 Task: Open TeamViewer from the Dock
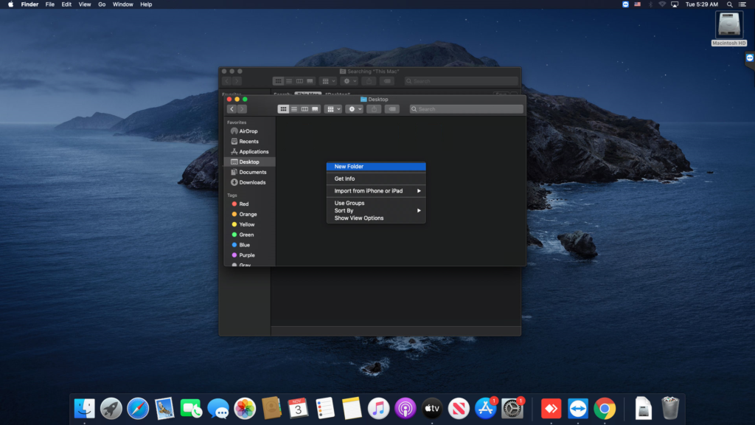click(x=578, y=407)
